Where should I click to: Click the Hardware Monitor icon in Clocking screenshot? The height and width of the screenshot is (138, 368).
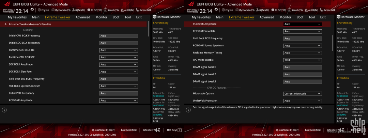[155, 17]
